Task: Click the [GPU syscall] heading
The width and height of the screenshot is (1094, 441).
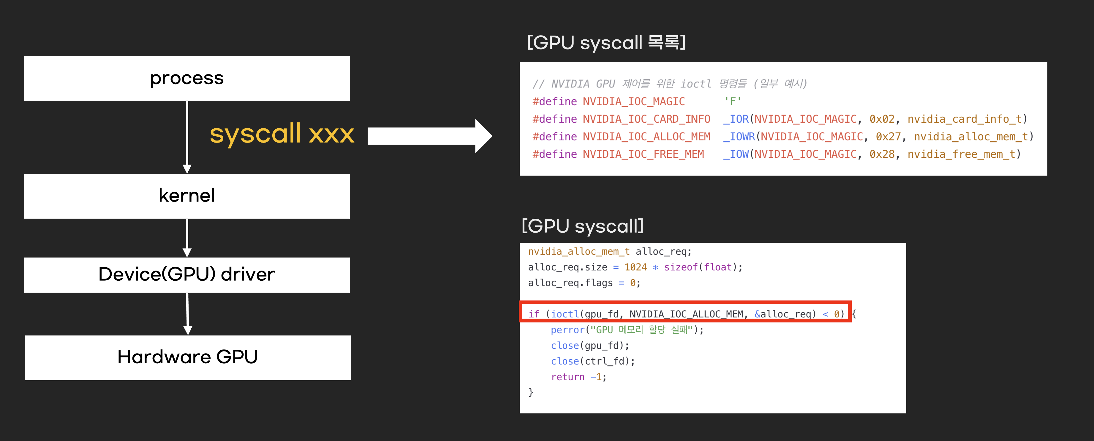Action: pyautogui.click(x=582, y=226)
